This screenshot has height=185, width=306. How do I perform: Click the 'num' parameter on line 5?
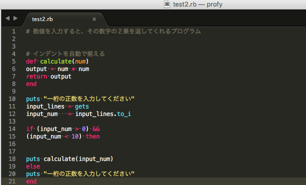pos(80,61)
